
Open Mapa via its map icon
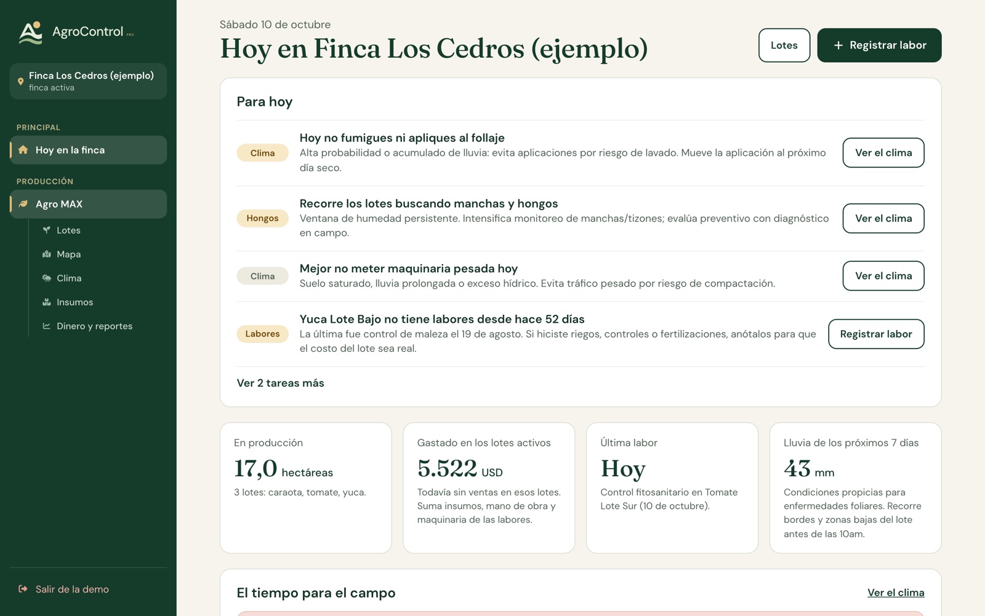[x=46, y=254]
